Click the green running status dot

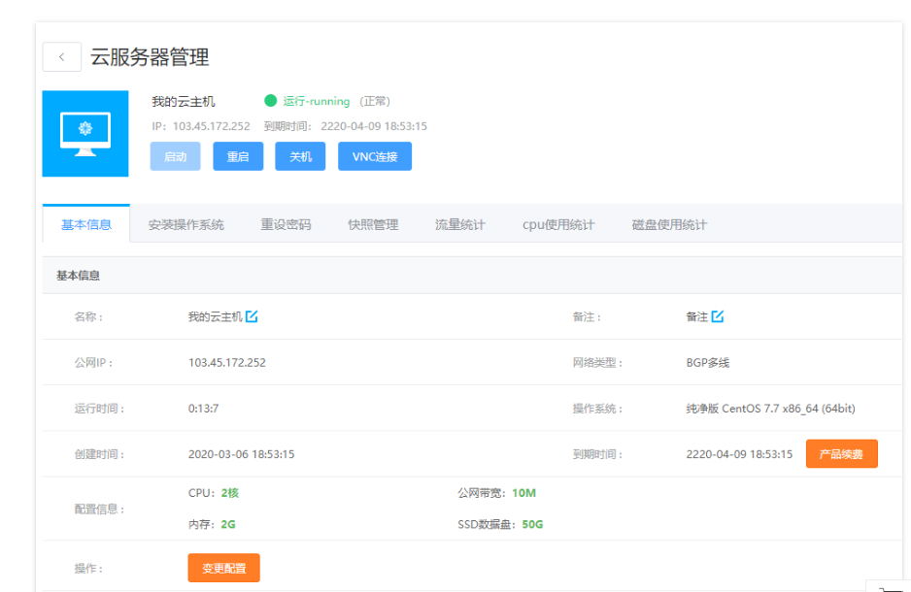pyautogui.click(x=271, y=101)
